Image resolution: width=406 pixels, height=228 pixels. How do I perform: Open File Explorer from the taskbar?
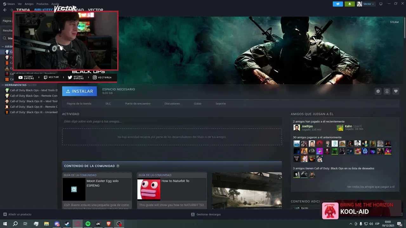(46, 224)
